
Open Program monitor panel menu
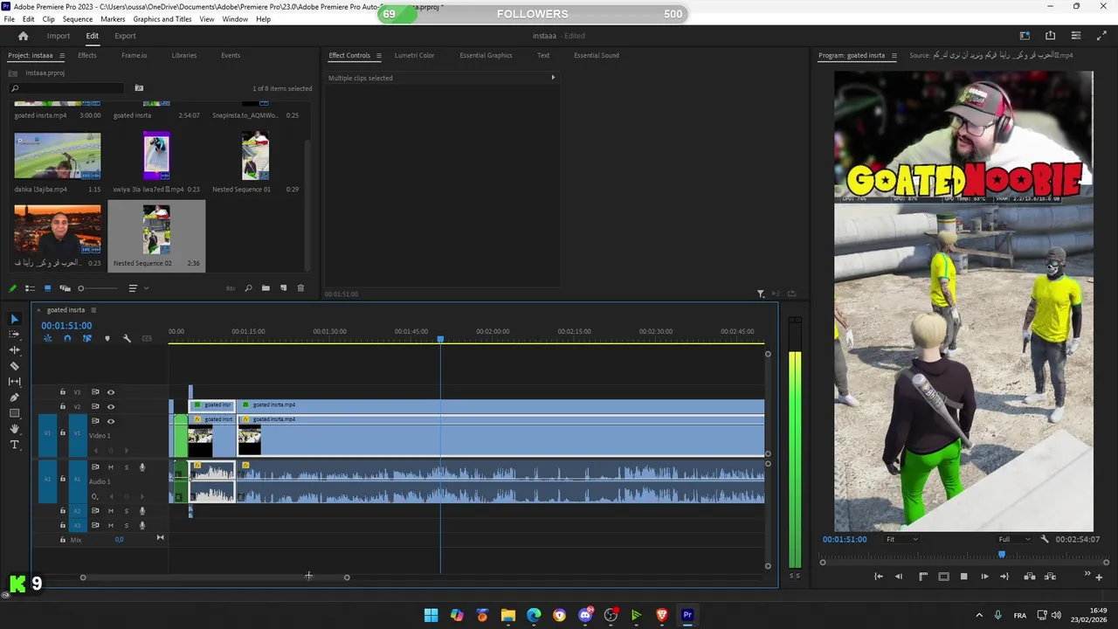[894, 56]
